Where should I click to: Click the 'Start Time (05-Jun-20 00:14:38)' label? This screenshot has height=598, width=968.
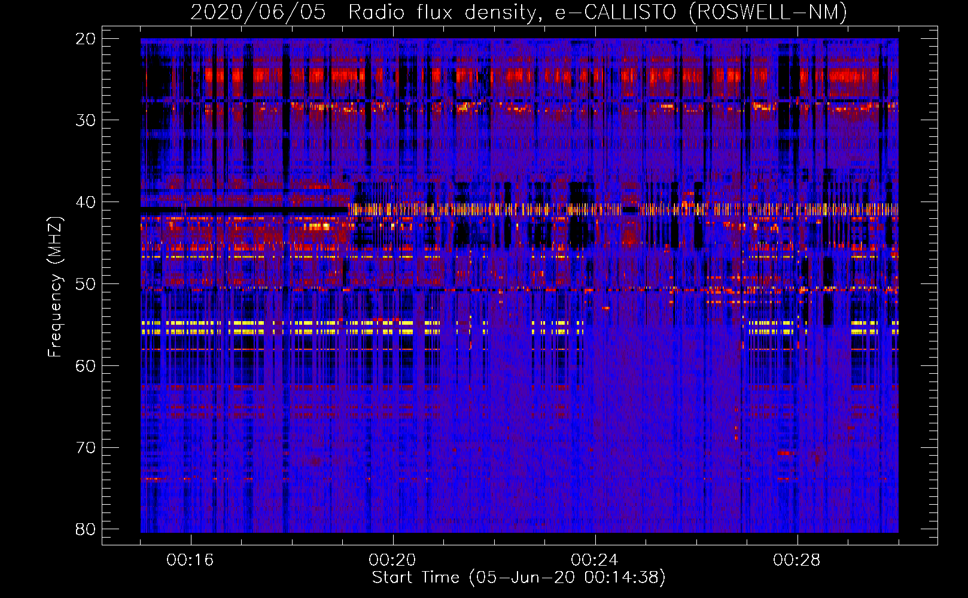point(519,578)
